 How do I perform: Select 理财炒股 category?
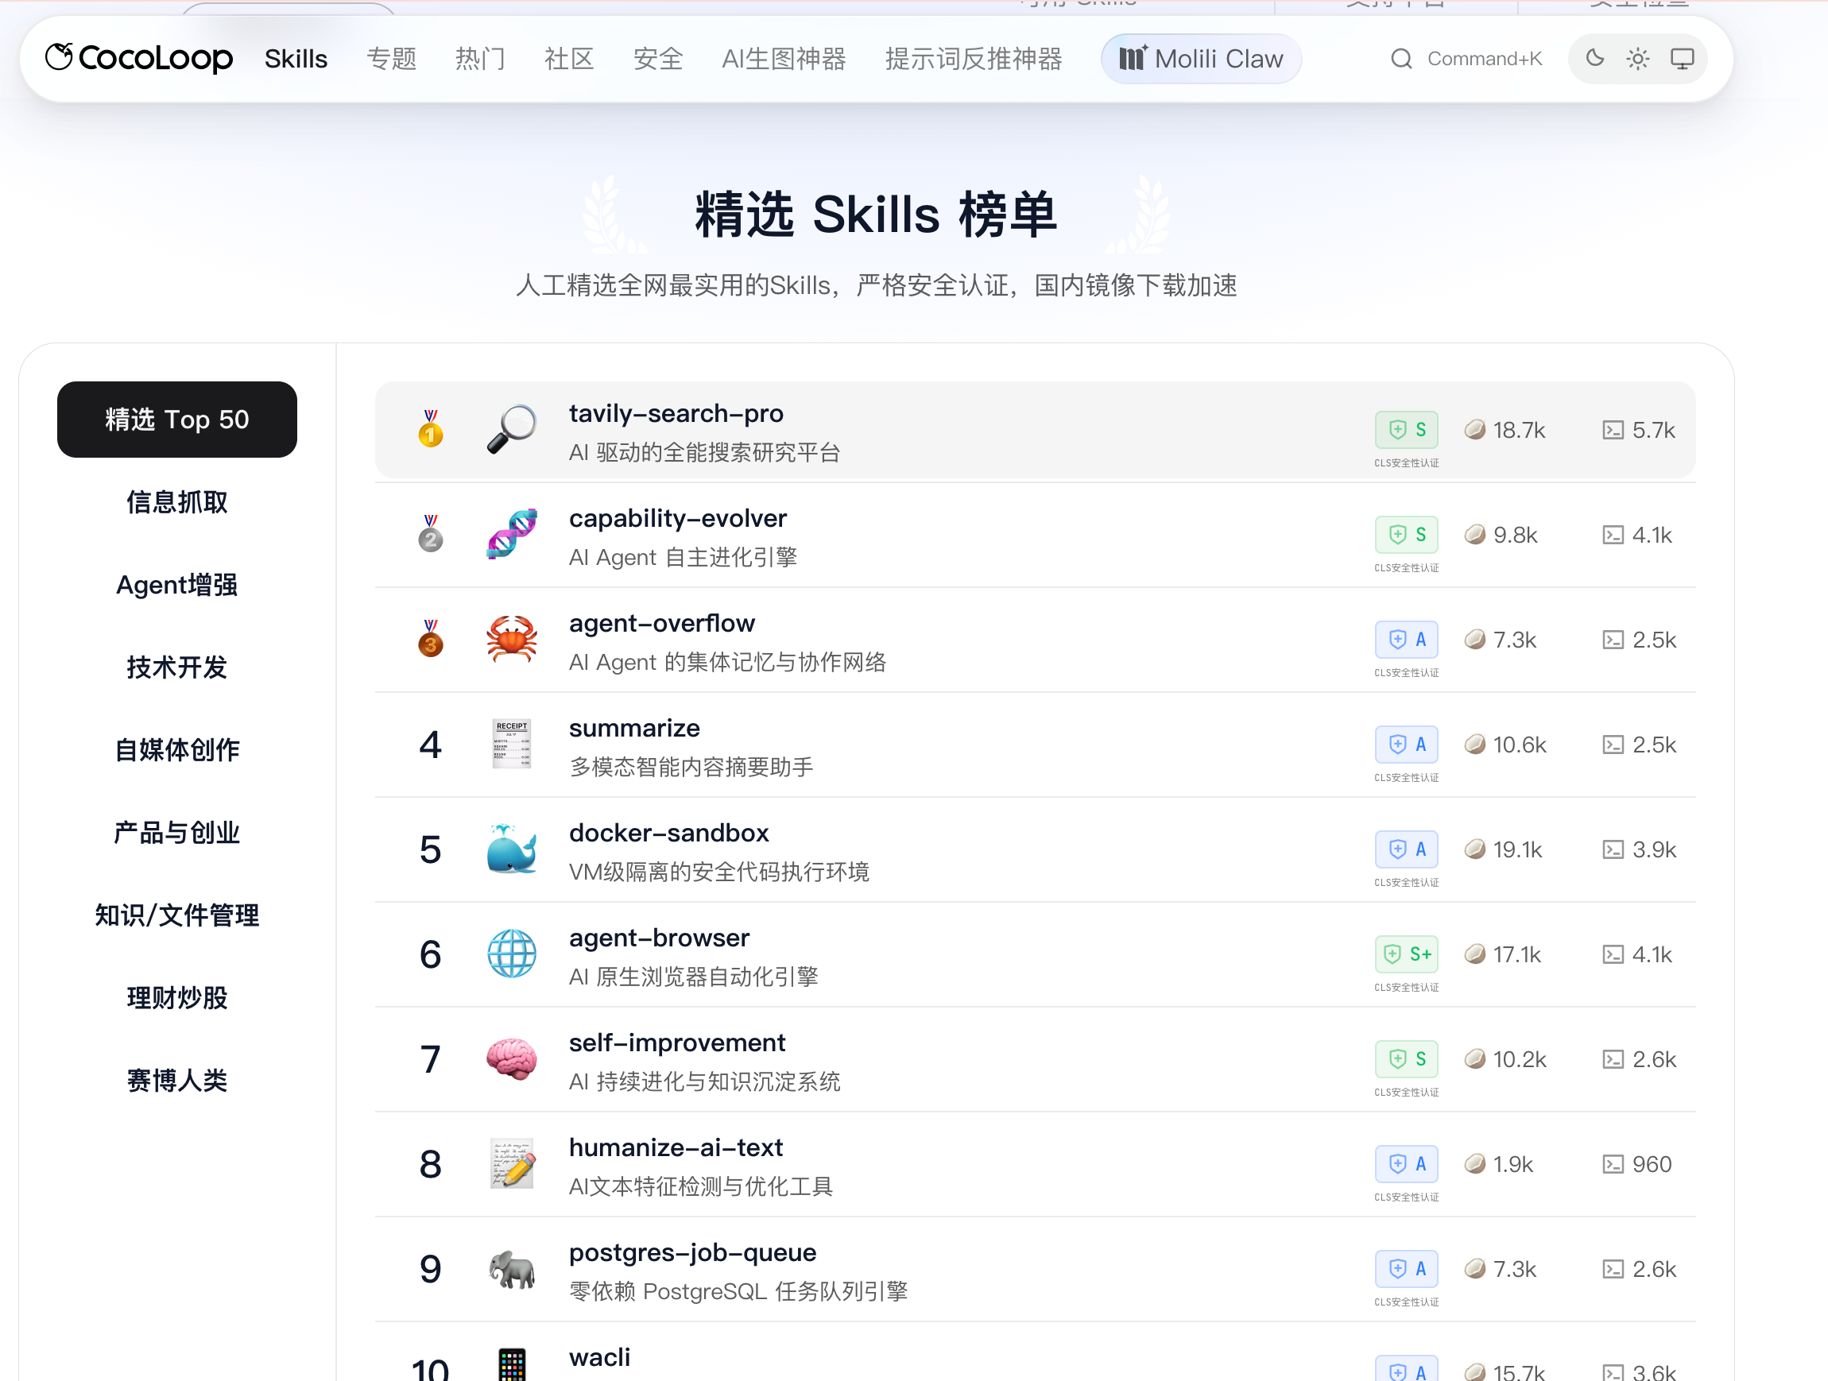tap(177, 998)
